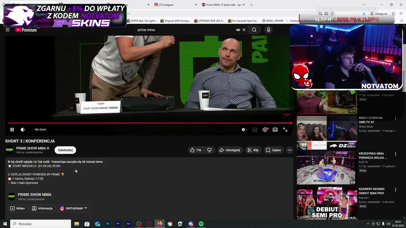Pause the live video

tap(12, 130)
